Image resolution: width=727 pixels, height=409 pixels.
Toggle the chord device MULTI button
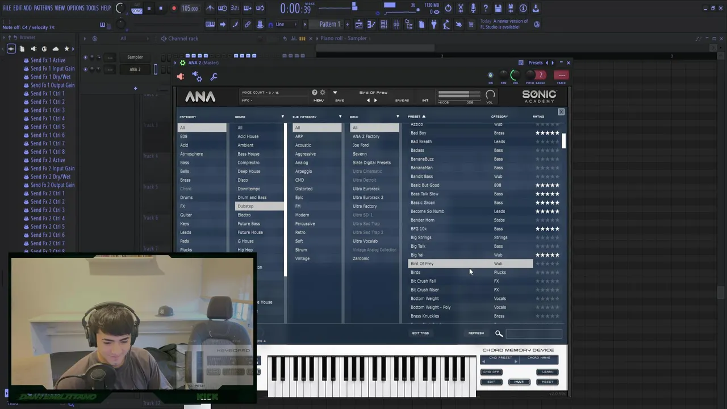pos(519,382)
